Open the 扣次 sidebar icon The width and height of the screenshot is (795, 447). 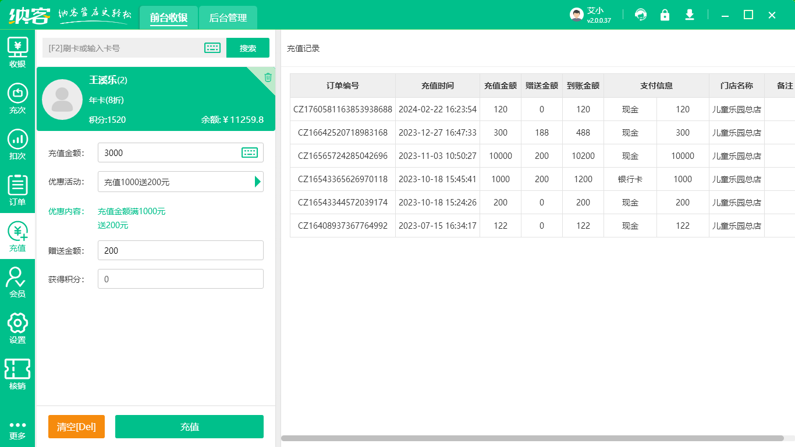tap(17, 144)
